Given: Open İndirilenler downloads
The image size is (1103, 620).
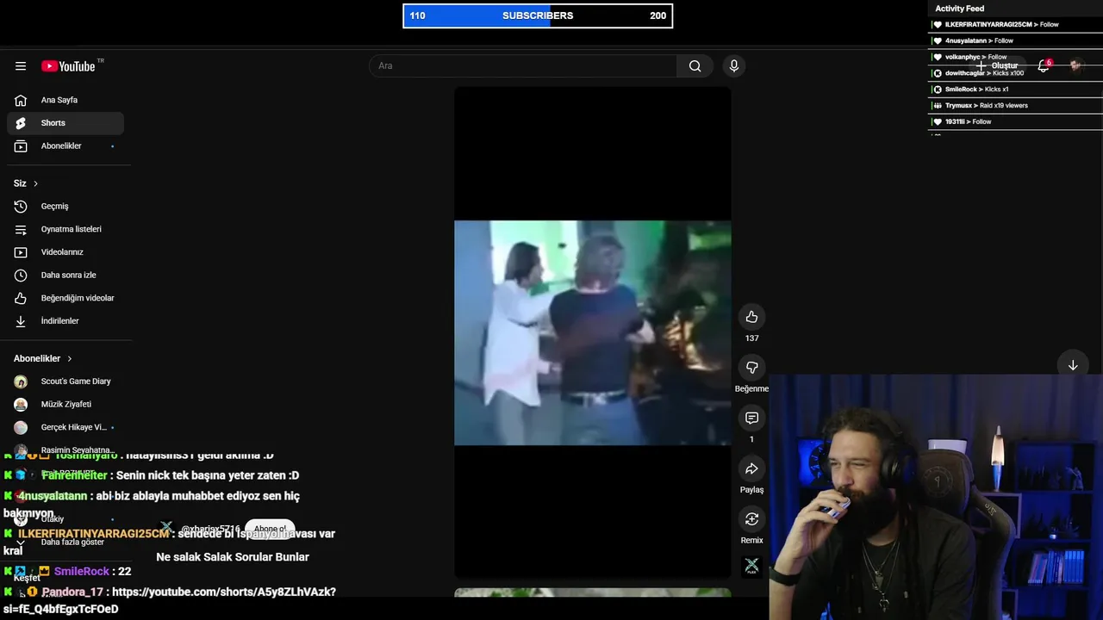Looking at the screenshot, I should point(65,321).
